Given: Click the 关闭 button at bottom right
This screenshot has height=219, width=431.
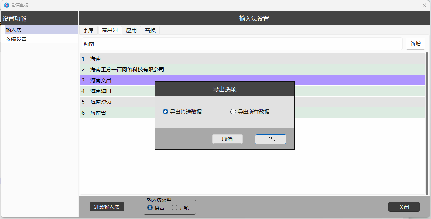Looking at the screenshot, I should 404,207.
